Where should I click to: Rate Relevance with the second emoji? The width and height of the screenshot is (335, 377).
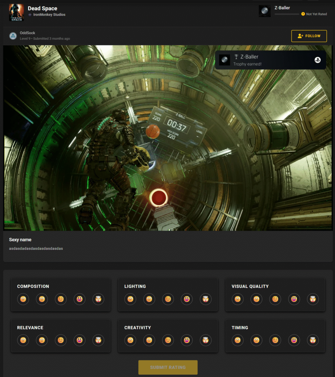point(42,340)
